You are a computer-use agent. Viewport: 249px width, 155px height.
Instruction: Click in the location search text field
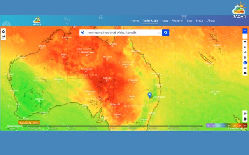121,33
